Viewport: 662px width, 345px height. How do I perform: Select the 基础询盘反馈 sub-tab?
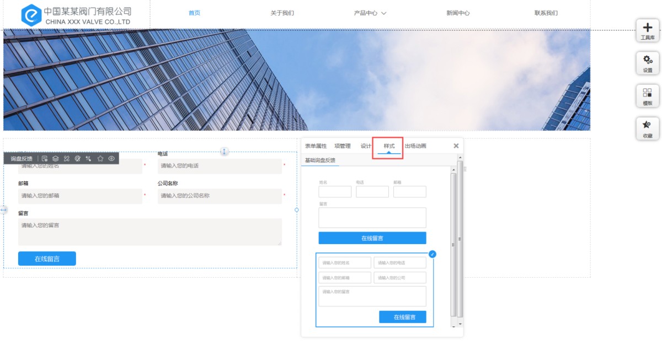(320, 160)
